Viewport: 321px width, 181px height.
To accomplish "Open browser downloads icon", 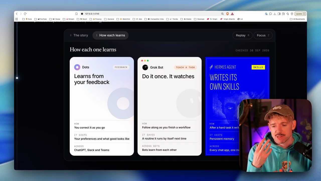I will click(275, 14).
